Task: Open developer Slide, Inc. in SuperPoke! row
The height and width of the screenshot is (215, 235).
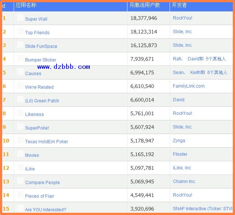Action: pyautogui.click(x=183, y=127)
